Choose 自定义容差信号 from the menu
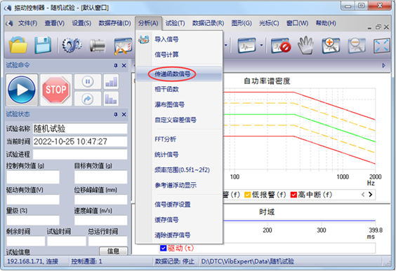The image size is (396, 271). tap(179, 120)
